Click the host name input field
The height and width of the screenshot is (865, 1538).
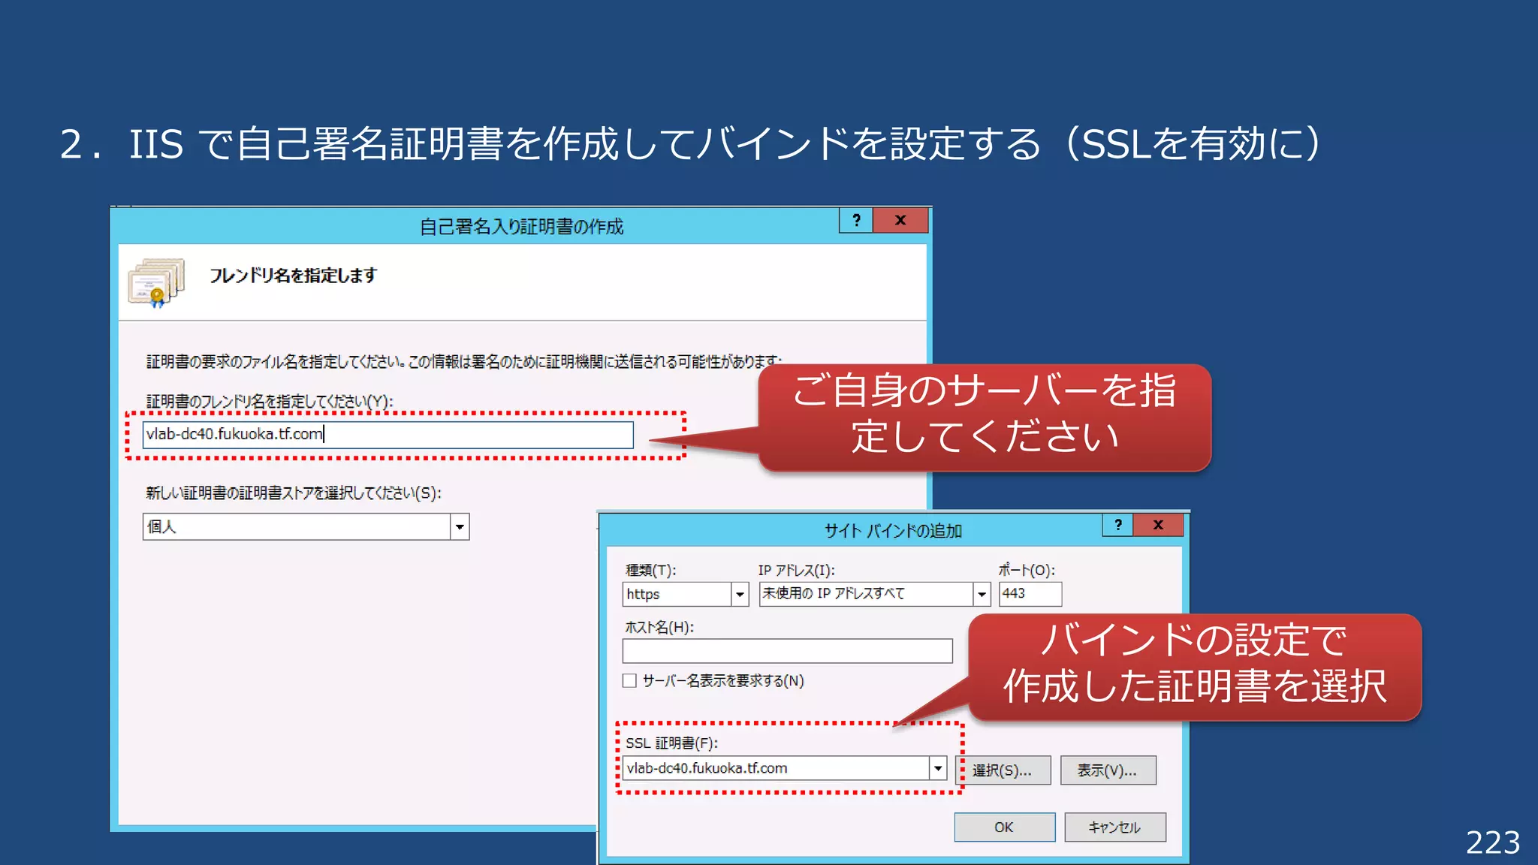(787, 651)
